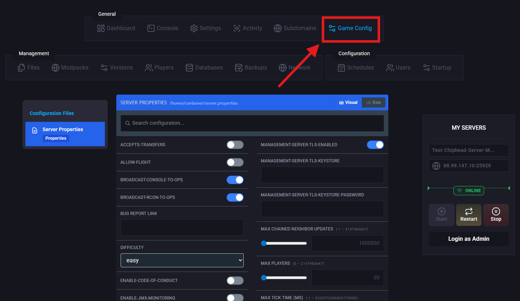Open the Schedules tab
Screen dimensions: 520x301
tap(356, 68)
